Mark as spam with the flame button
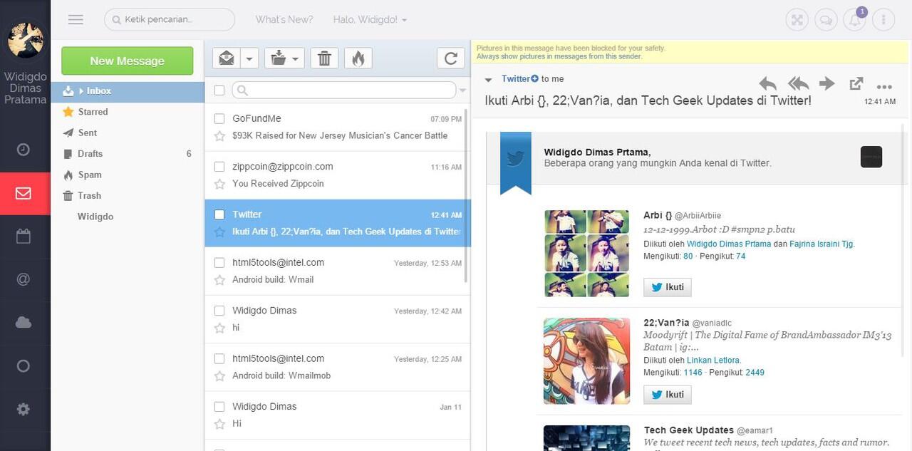This screenshot has width=912, height=451. (358, 58)
